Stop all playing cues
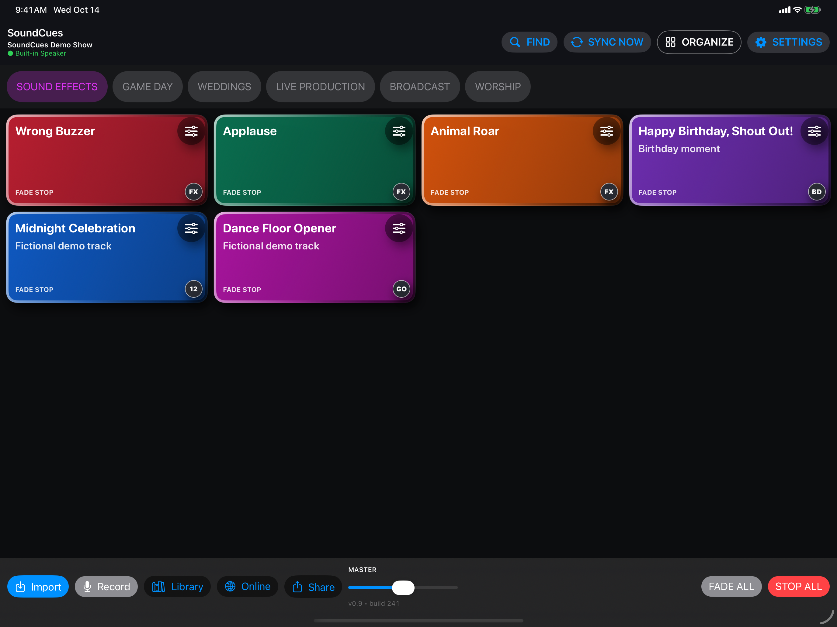Viewport: 837px width, 627px height. (x=798, y=587)
